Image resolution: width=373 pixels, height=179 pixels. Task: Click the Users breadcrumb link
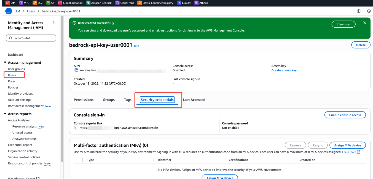pos(31,11)
